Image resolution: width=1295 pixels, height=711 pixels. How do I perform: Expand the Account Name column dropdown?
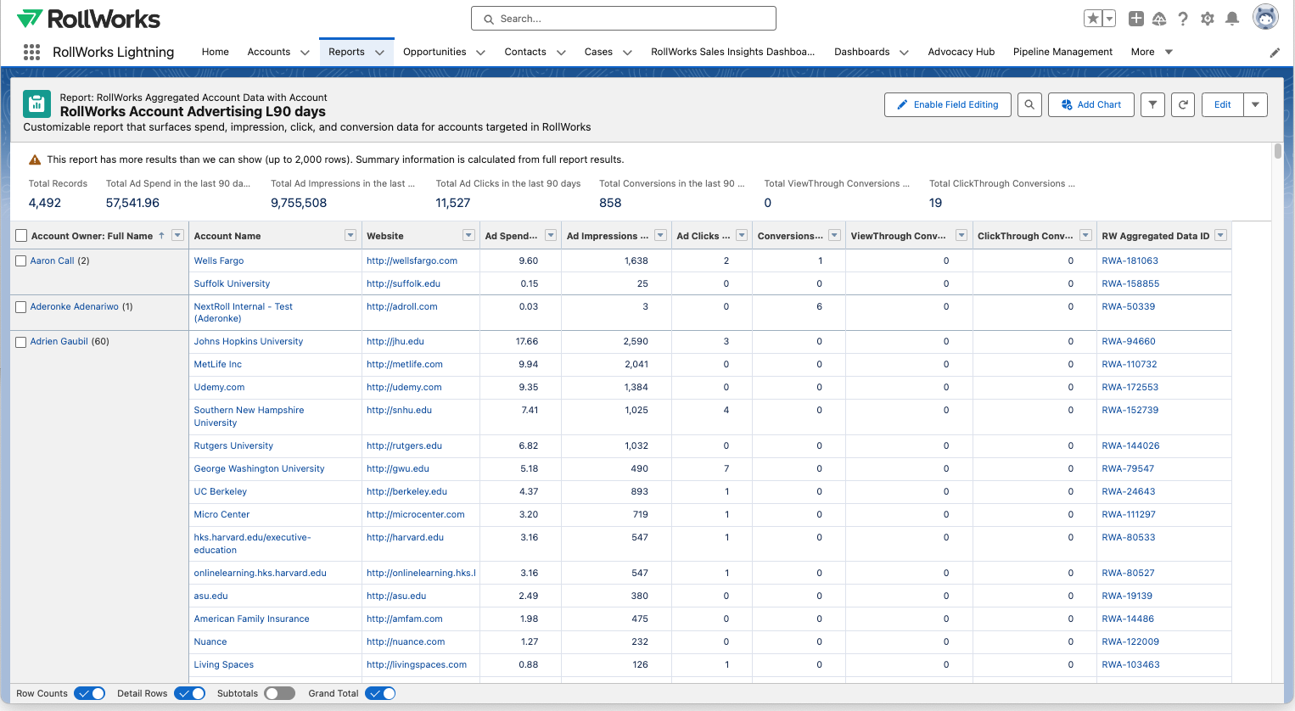coord(350,235)
